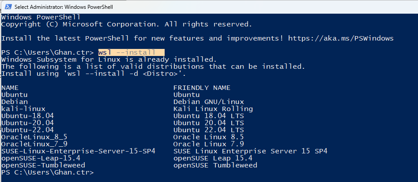The height and width of the screenshot is (182, 418).
Task: Click the 'Debian GNU/Linux' friendly name
Action: [x=208, y=102]
